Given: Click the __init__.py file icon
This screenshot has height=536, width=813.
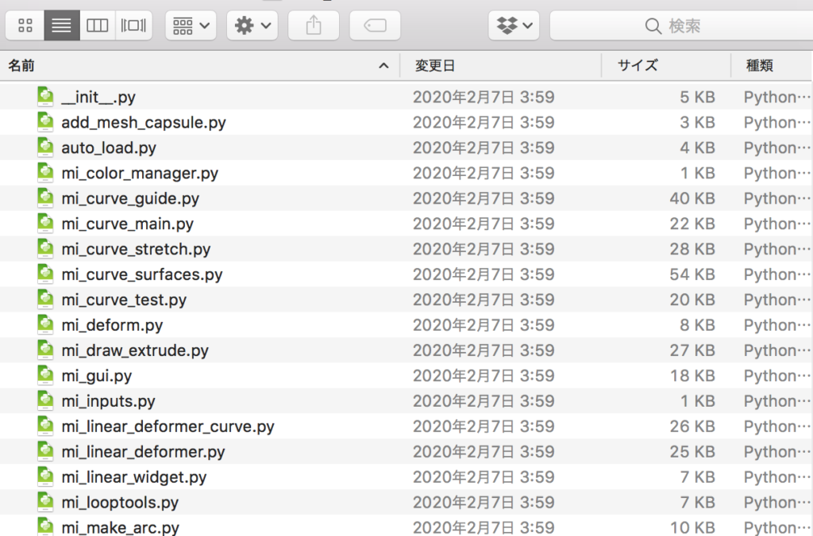Looking at the screenshot, I should click(46, 98).
